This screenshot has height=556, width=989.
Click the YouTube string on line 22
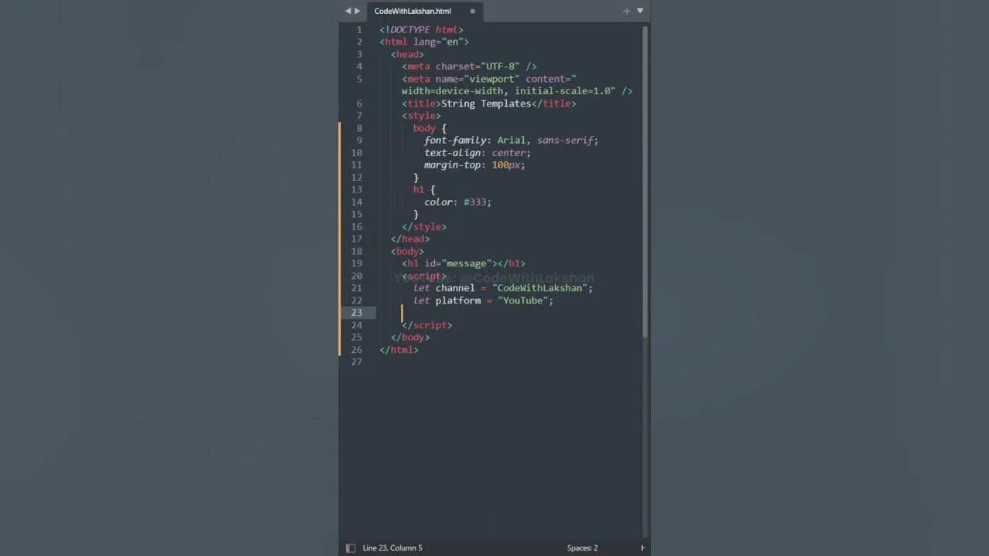pyautogui.click(x=525, y=300)
